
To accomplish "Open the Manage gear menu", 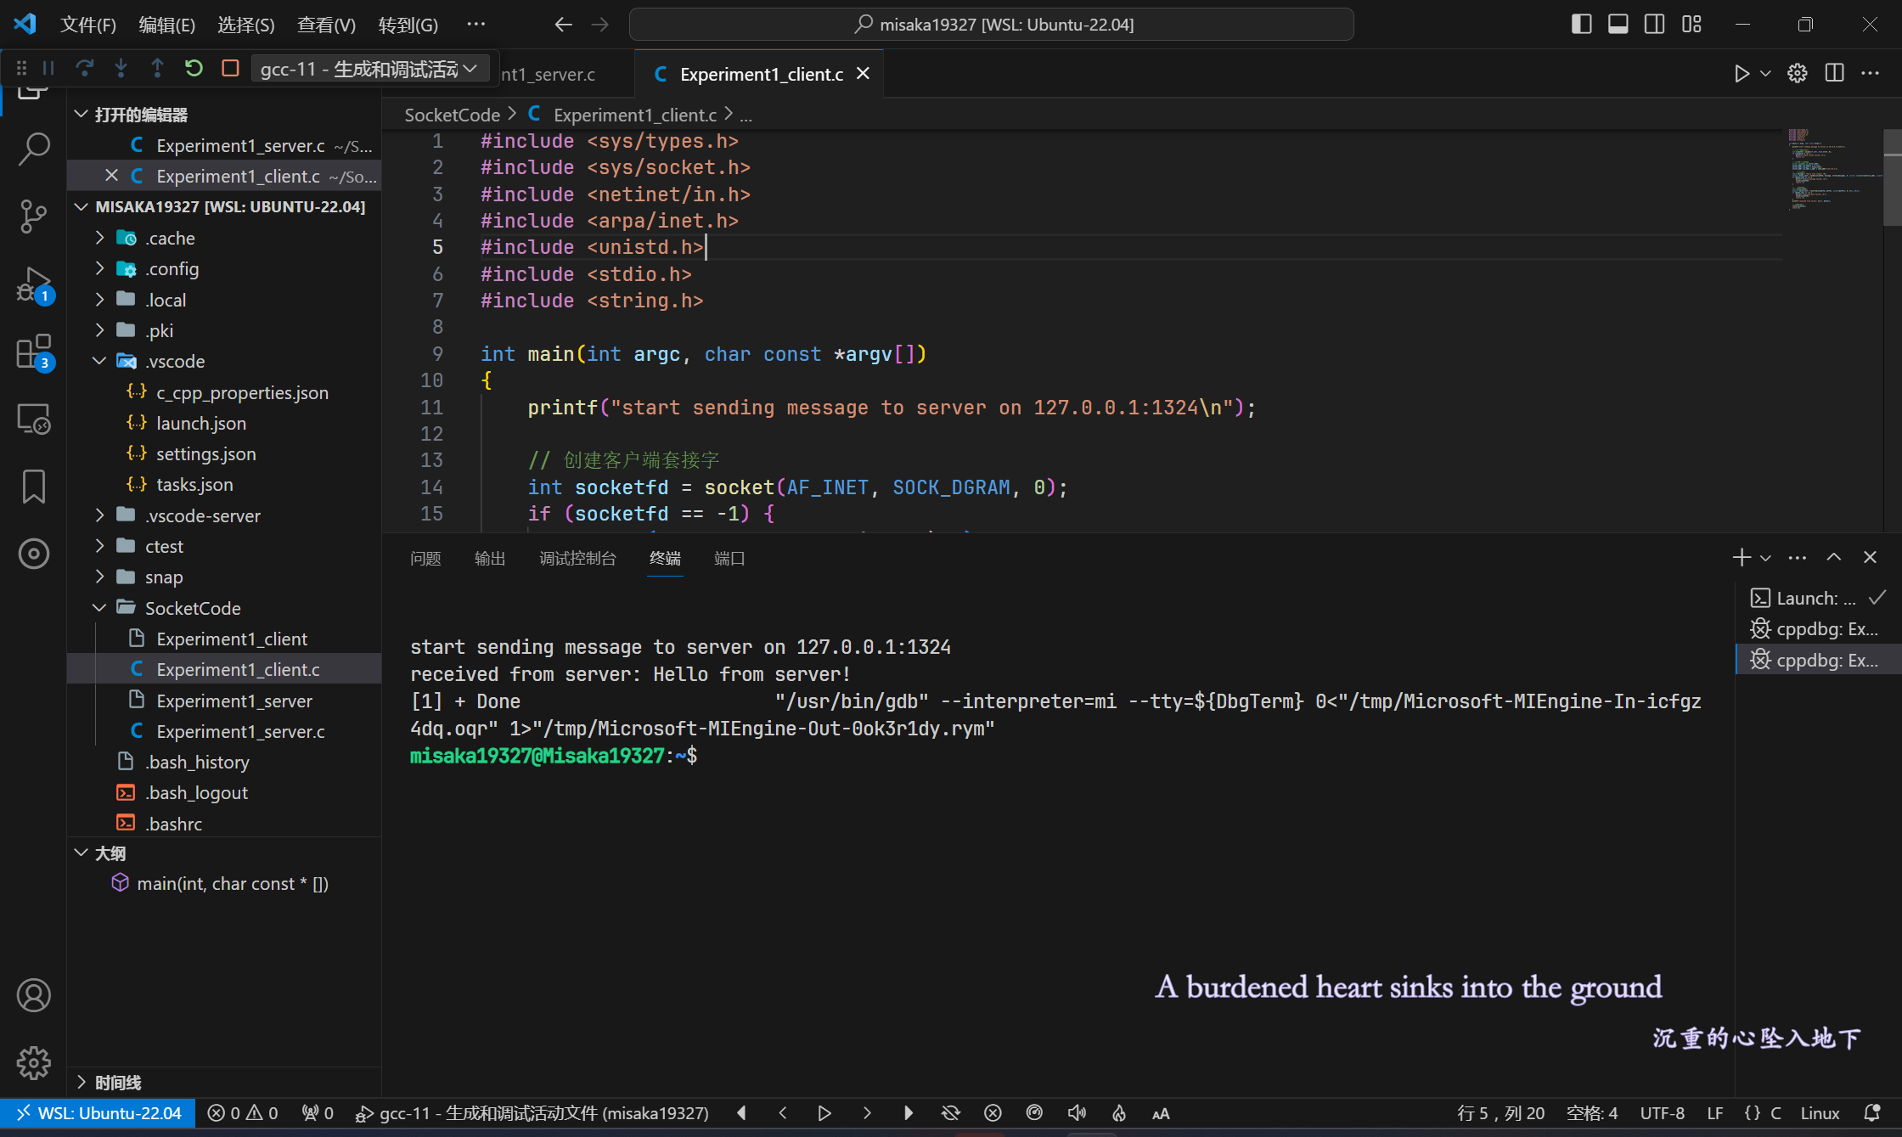I will (x=34, y=1062).
